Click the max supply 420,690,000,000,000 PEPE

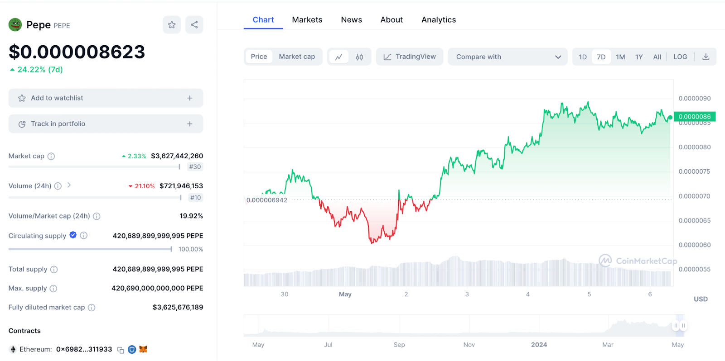pyautogui.click(x=157, y=289)
